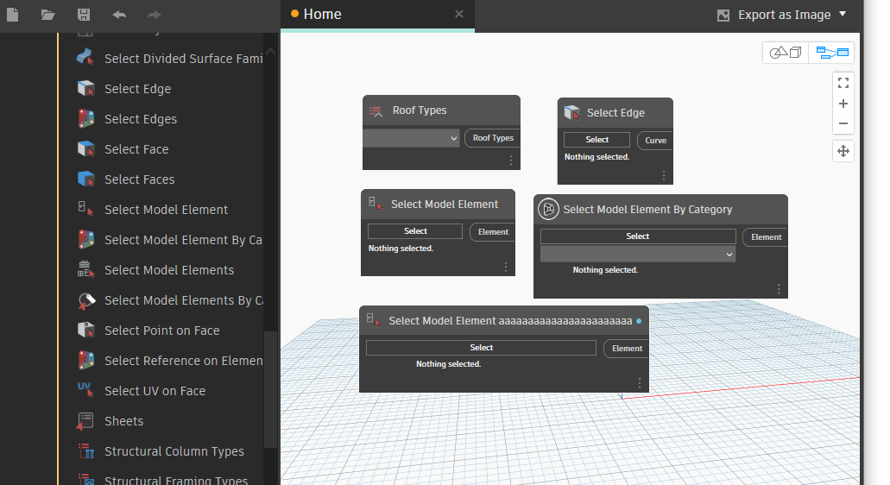Choose 'Sheets' in the library list
This screenshot has height=485, width=890.
123,421
